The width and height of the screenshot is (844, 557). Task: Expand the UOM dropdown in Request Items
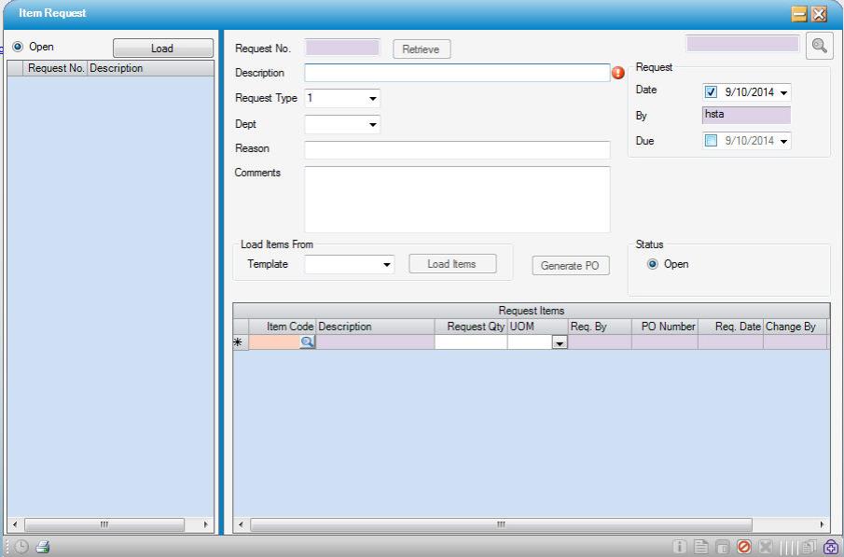[560, 343]
